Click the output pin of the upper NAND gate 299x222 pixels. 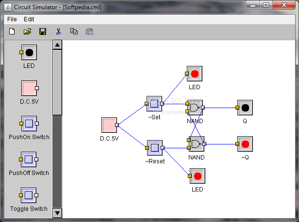pos(203,108)
